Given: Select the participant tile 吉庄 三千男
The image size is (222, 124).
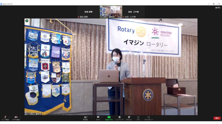Looking at the screenshot, I should pos(134,12).
